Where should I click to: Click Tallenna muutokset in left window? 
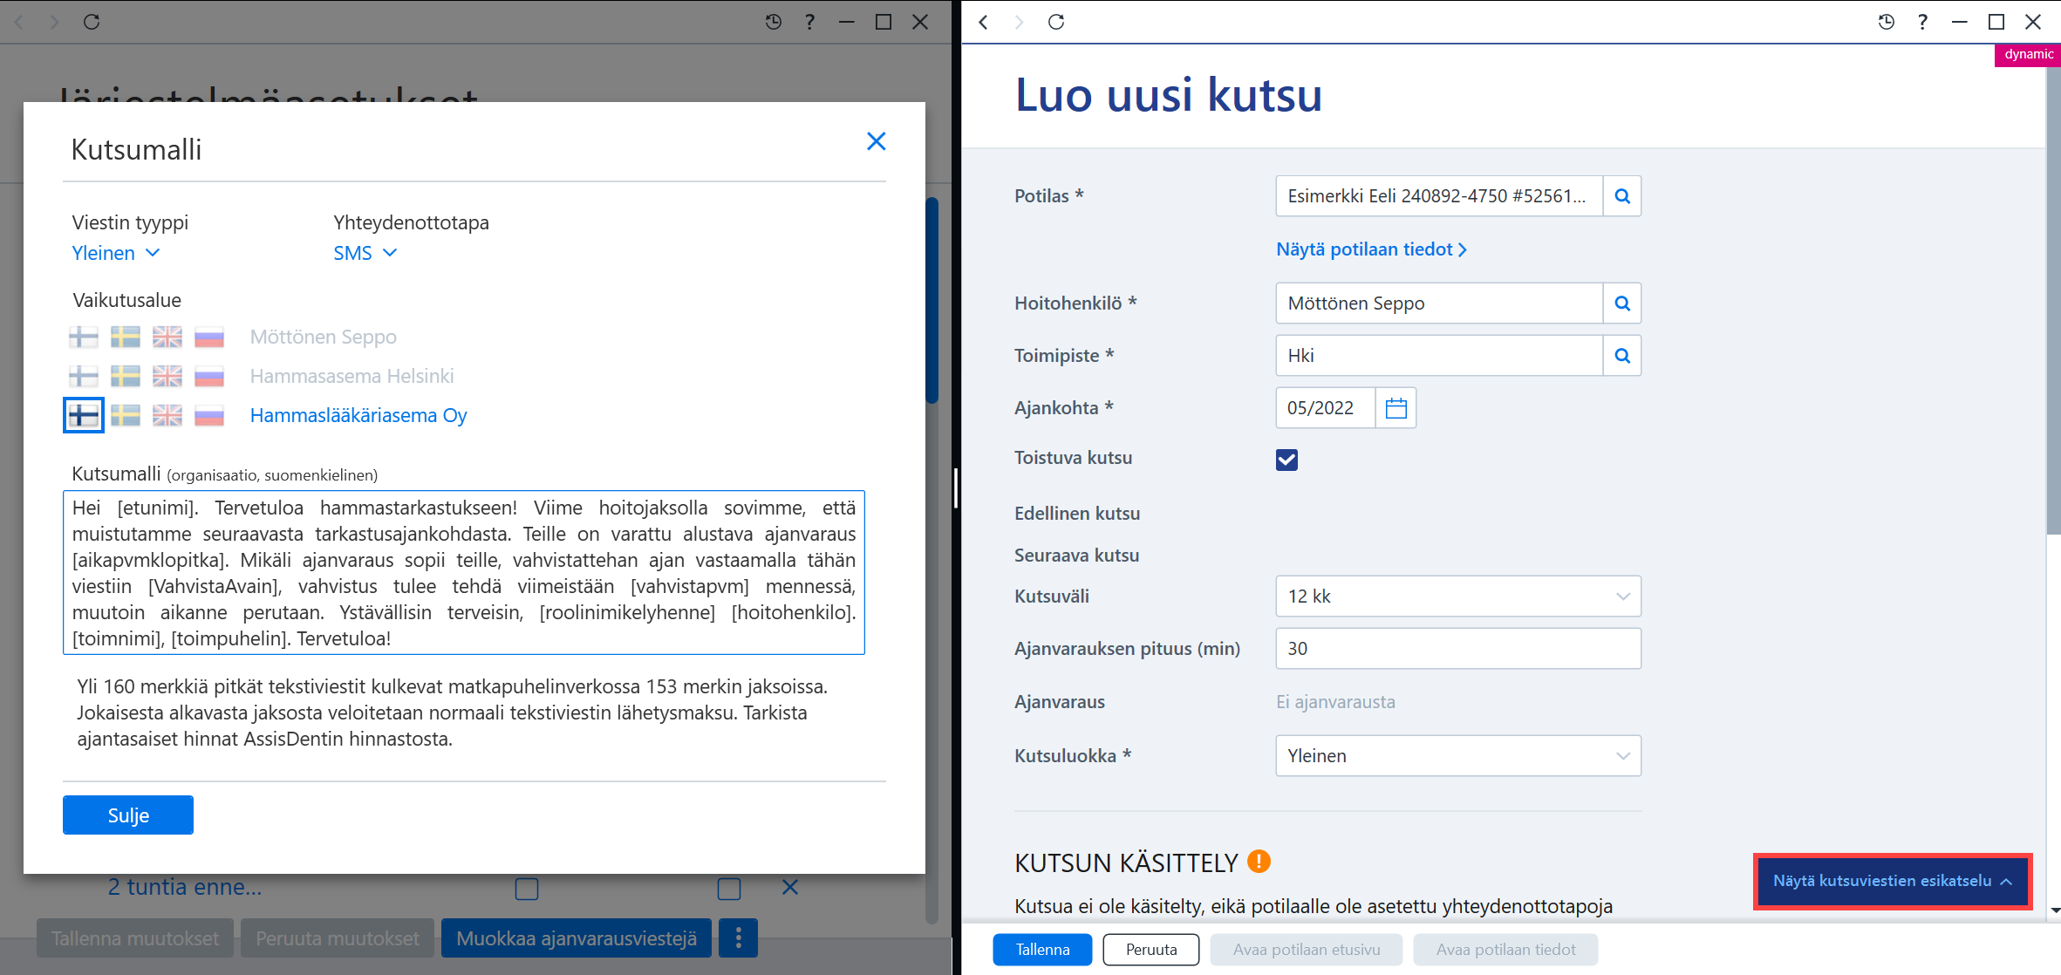pyautogui.click(x=135, y=938)
